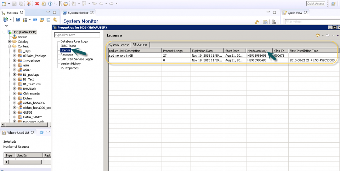
Task: Click the yellow back arrow in Properties dialog
Action: [x=318, y=35]
